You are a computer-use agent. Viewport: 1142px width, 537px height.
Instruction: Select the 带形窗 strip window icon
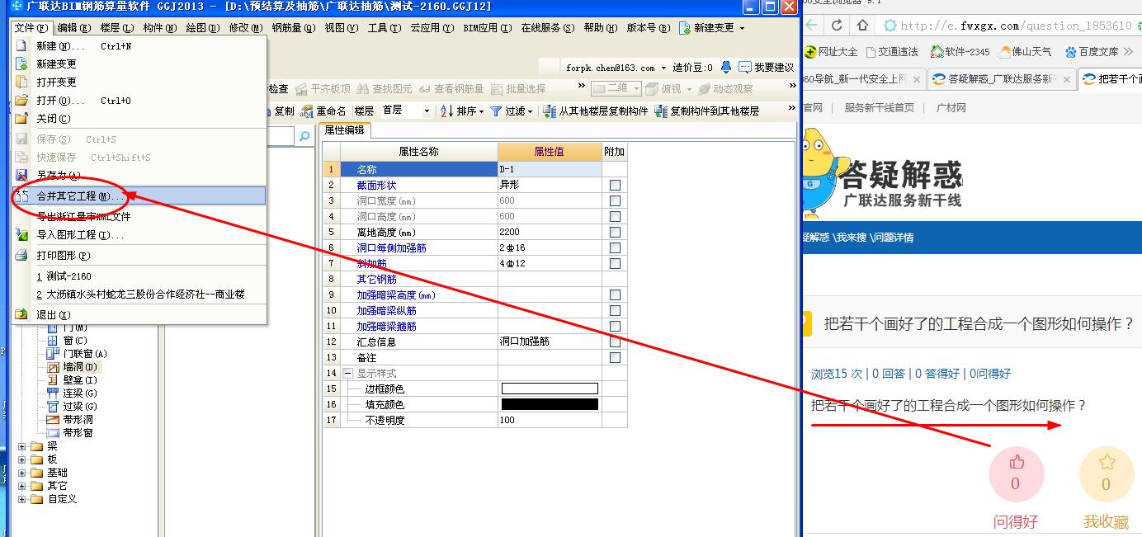point(54,433)
